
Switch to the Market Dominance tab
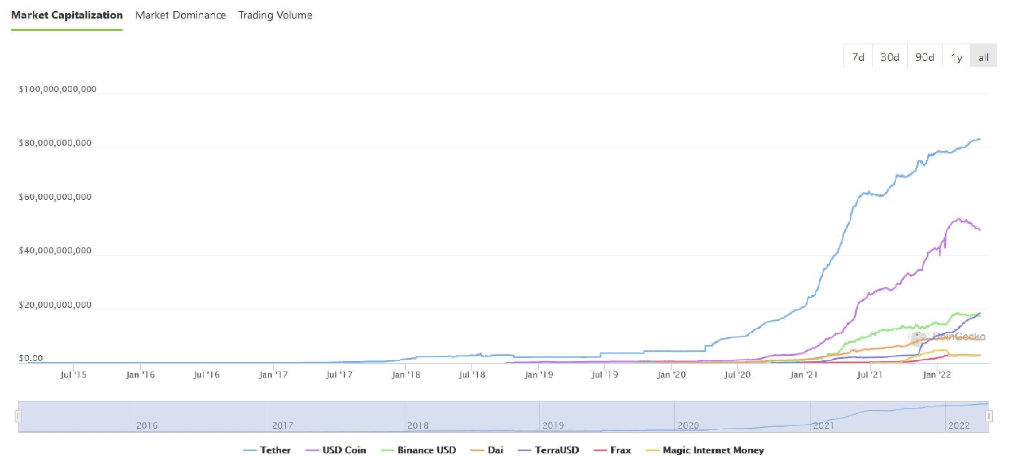pyautogui.click(x=180, y=15)
